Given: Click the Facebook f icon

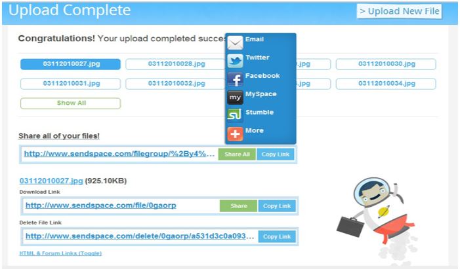Looking at the screenshot, I should (x=235, y=79).
